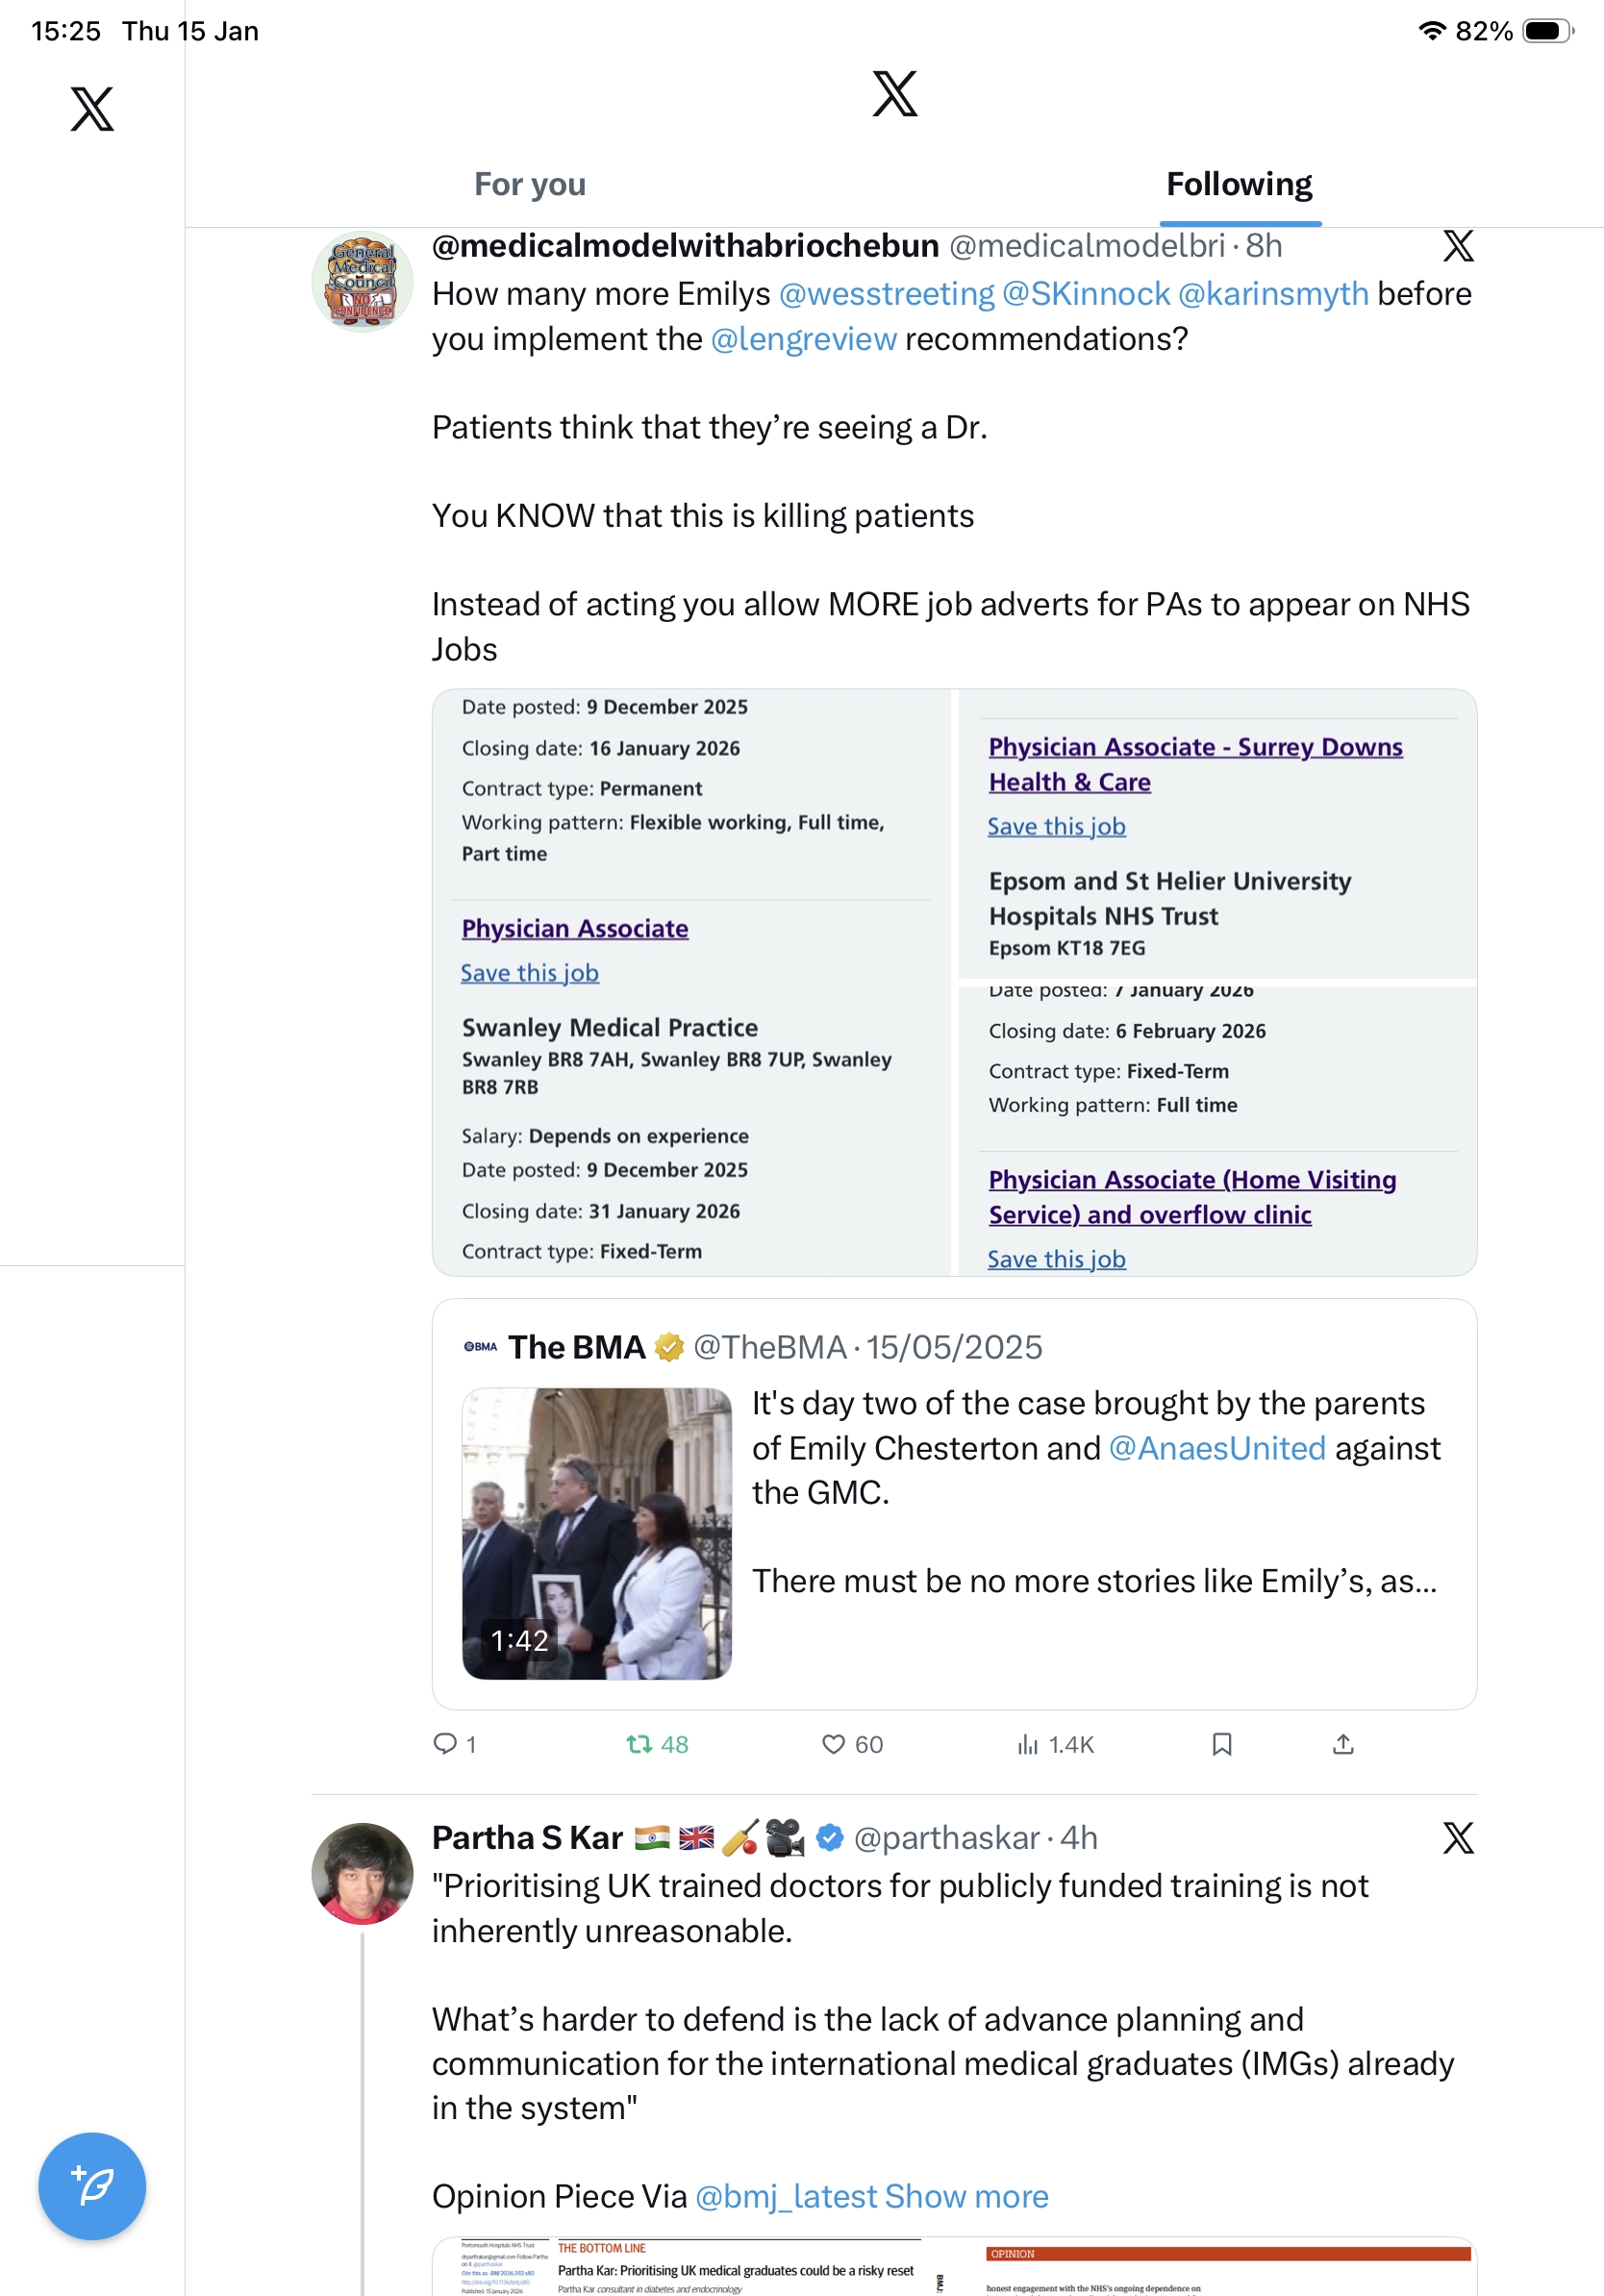Select the Following tab
Viewport: 1604px width, 2296px height.
coord(1239,184)
